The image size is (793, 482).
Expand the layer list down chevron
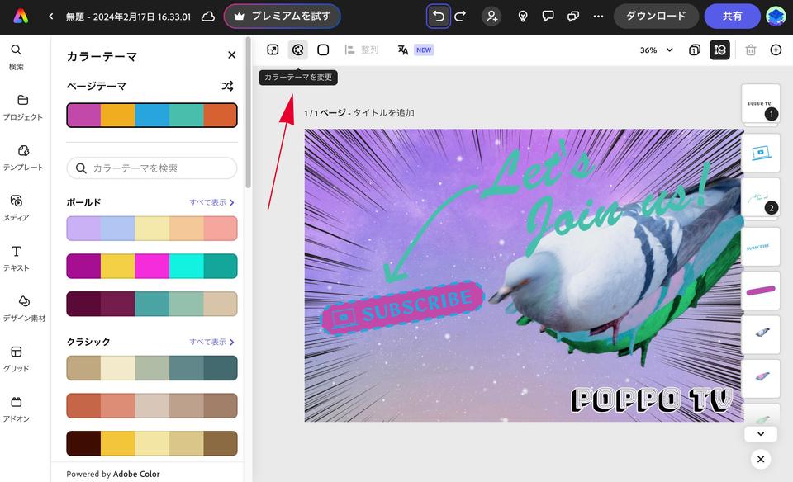(761, 433)
